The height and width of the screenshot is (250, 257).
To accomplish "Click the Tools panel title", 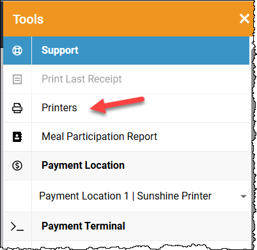I will tap(28, 19).
